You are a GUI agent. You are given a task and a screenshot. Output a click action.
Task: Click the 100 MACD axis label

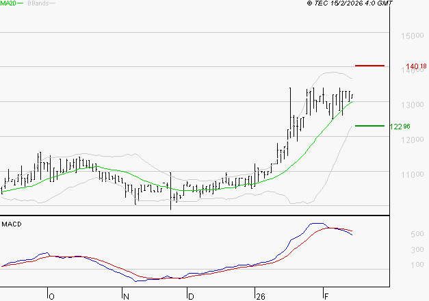(x=417, y=265)
